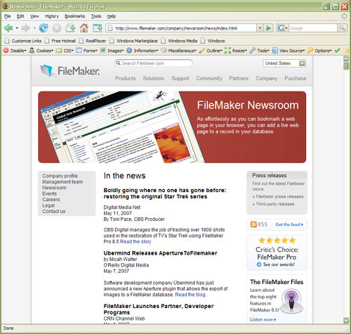
Task: Click the green Go arrow button
Action: click(269, 28)
